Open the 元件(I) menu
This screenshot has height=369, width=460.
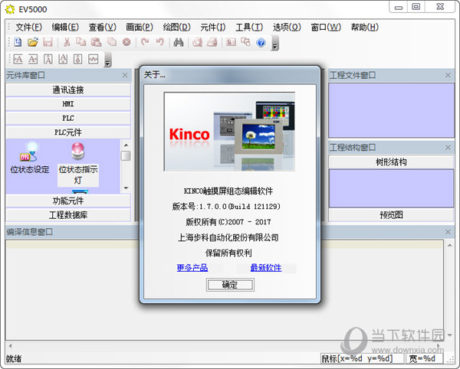[212, 28]
